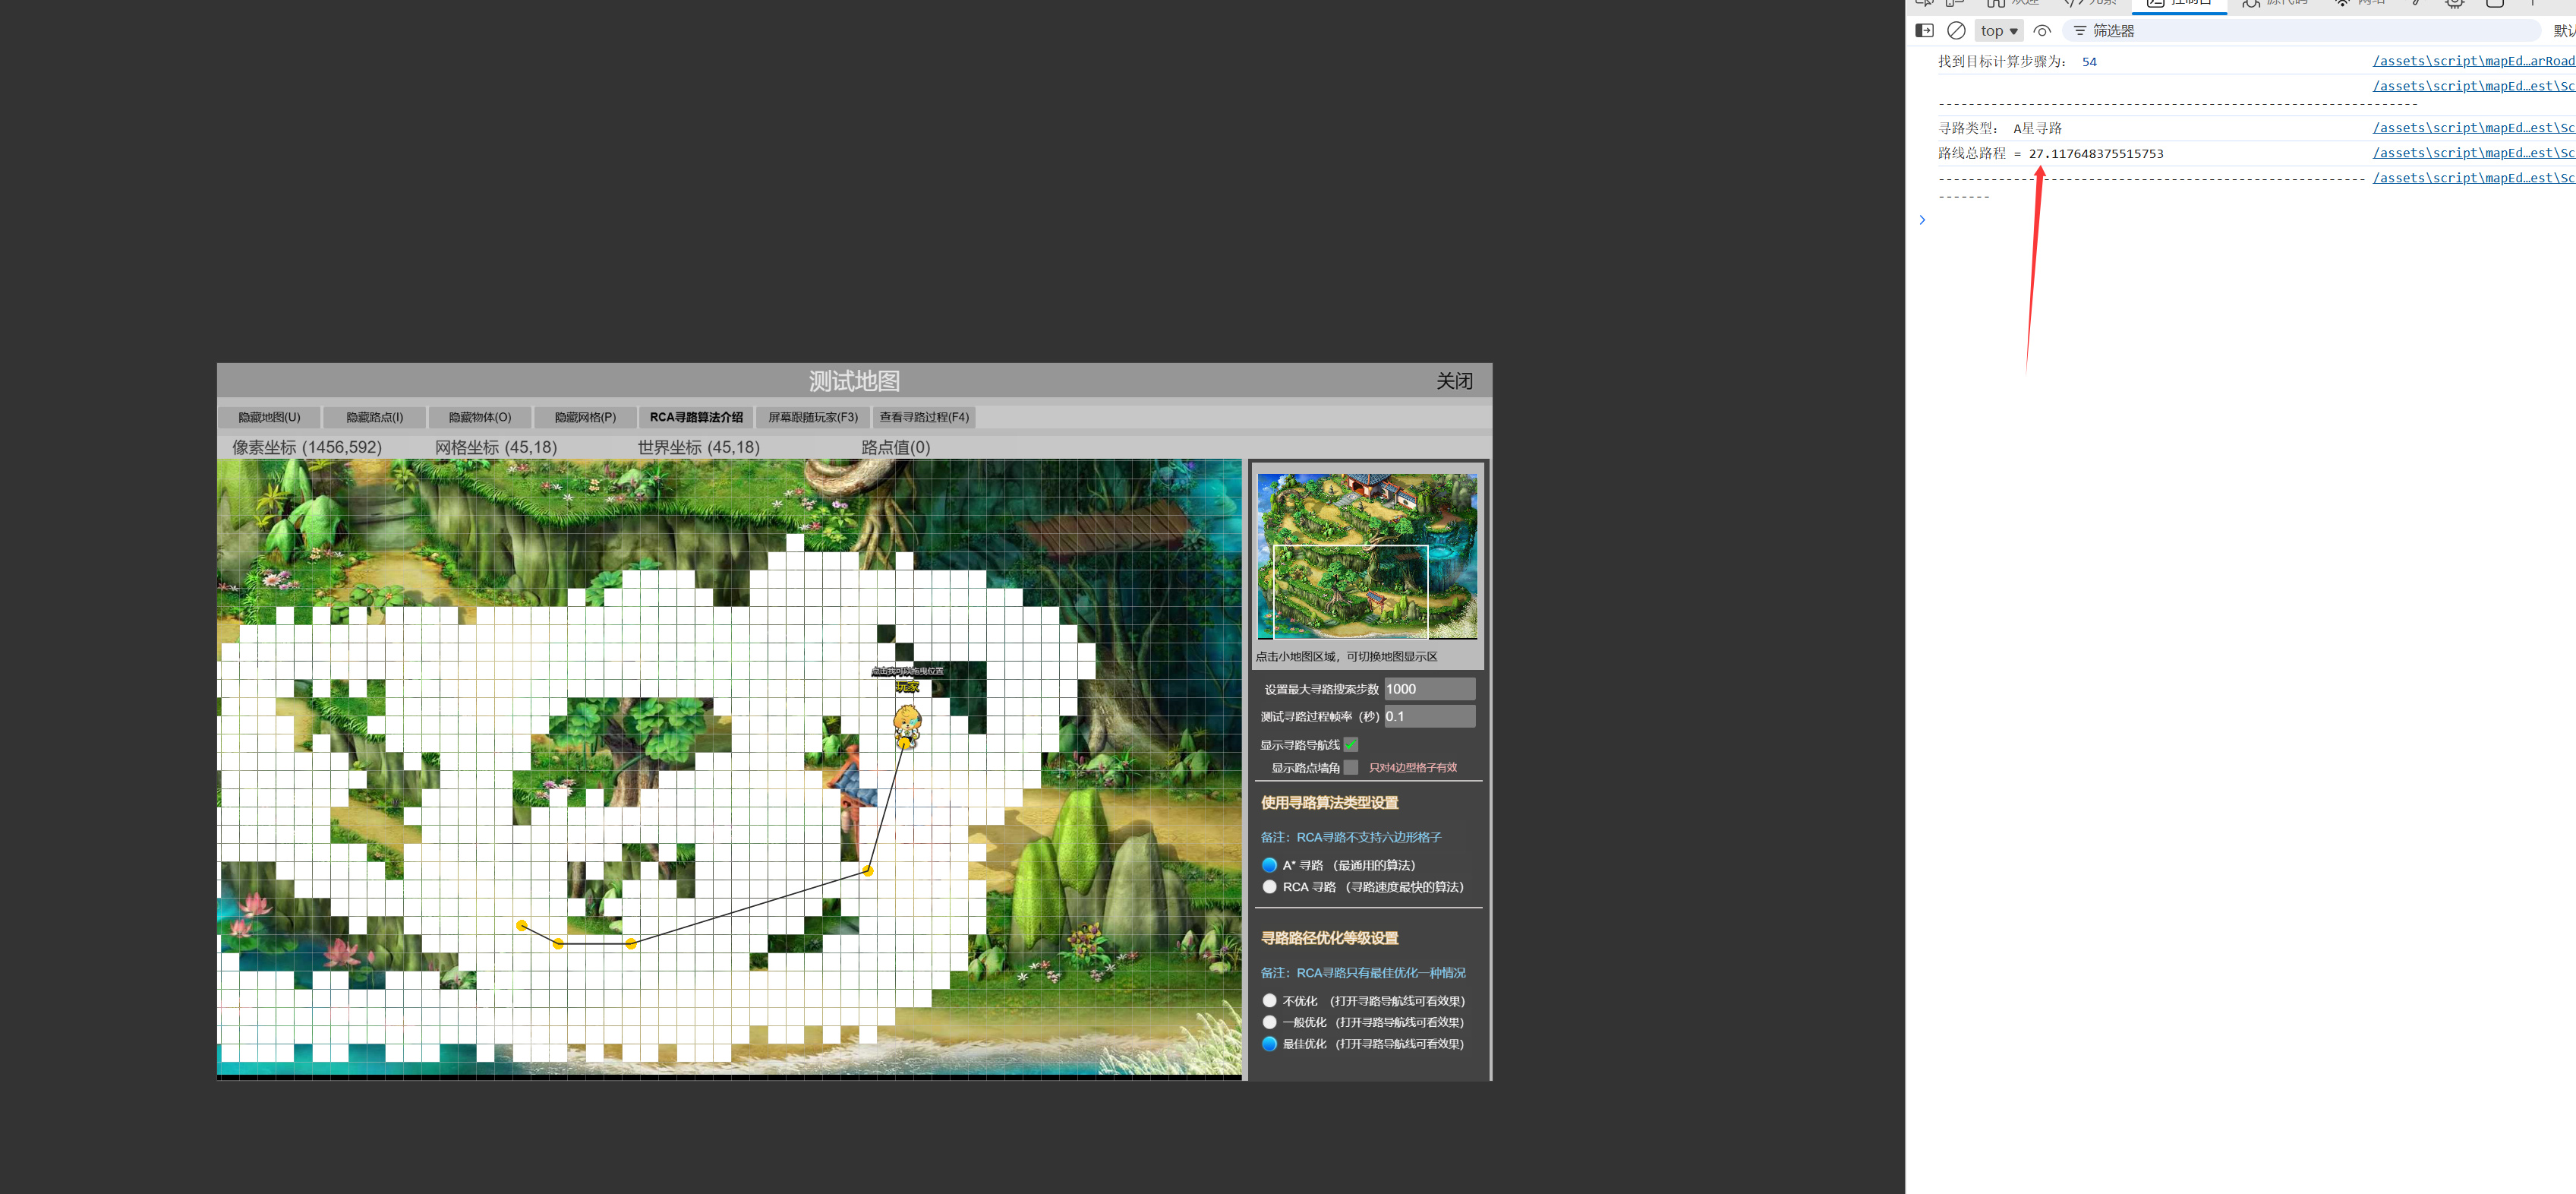
Task: Select RCA 寻路 radio option
Action: point(1269,886)
